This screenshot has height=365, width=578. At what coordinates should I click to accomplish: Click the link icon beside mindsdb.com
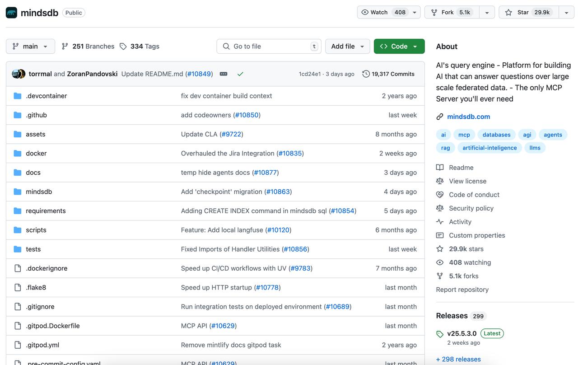[x=440, y=117]
